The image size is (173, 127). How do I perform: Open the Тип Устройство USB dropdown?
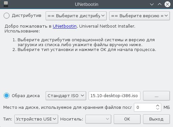pos(36,119)
